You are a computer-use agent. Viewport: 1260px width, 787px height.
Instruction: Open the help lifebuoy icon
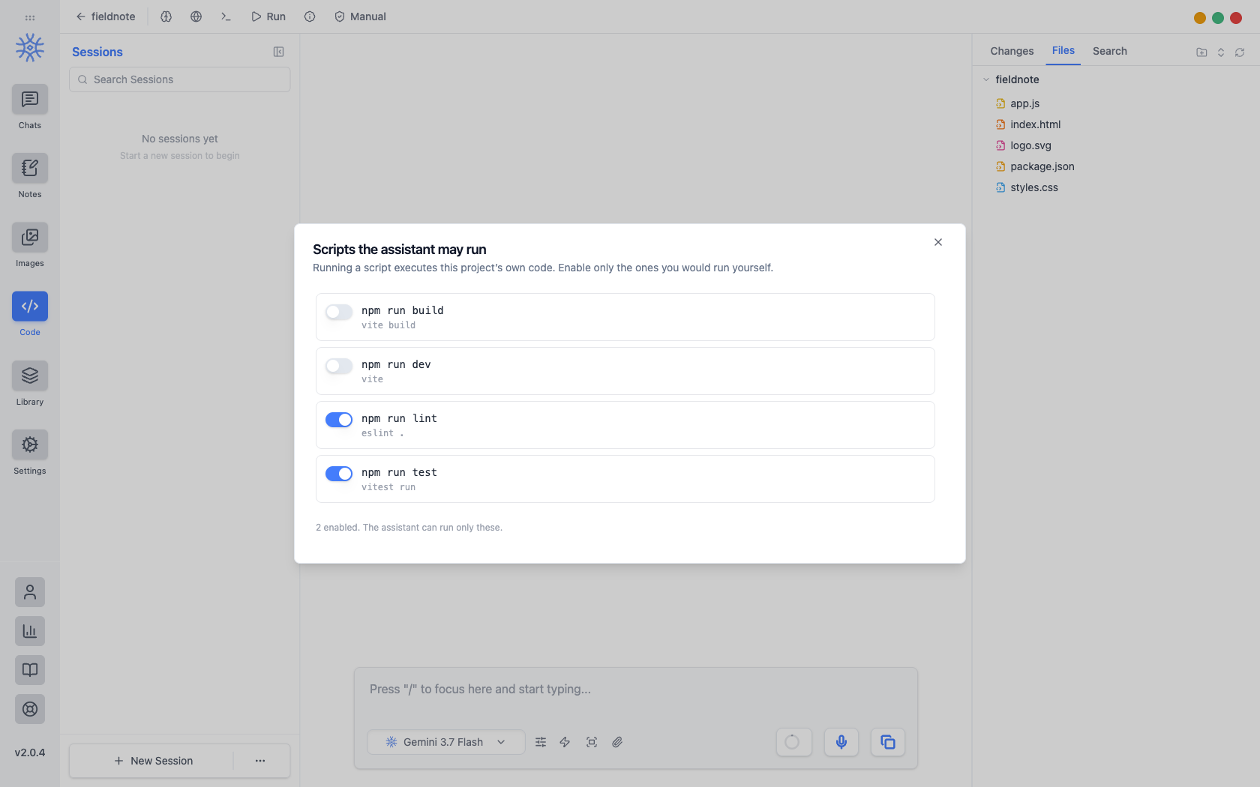point(30,709)
